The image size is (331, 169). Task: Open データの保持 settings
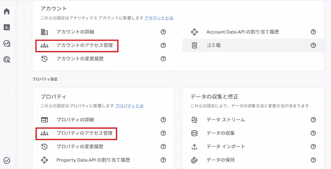coord(221,160)
